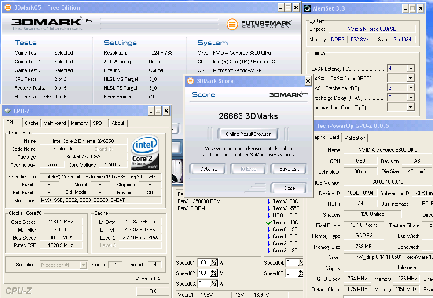Click the Speed03 percent stepper icon
The height and width of the screenshot is (298, 433).
214,283
